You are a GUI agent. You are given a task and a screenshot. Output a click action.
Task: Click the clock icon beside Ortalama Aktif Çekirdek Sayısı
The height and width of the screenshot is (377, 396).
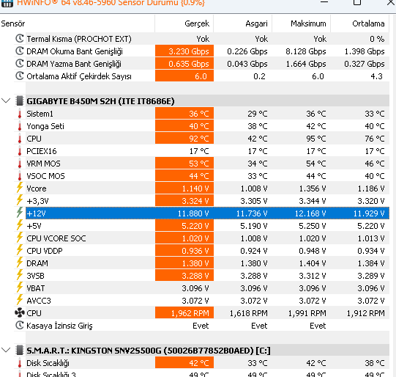coord(20,76)
